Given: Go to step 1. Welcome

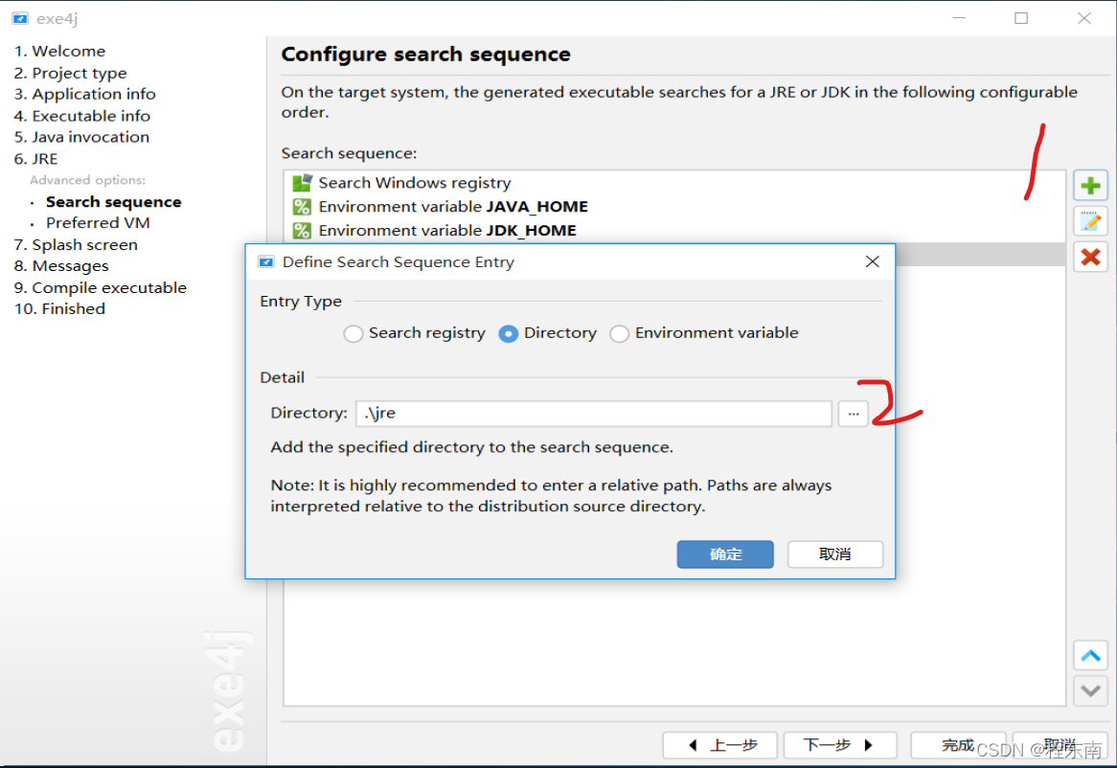Looking at the screenshot, I should coord(59,52).
